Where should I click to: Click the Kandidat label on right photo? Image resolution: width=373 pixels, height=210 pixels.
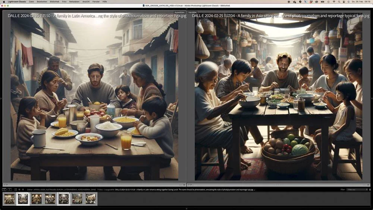coord(192,12)
